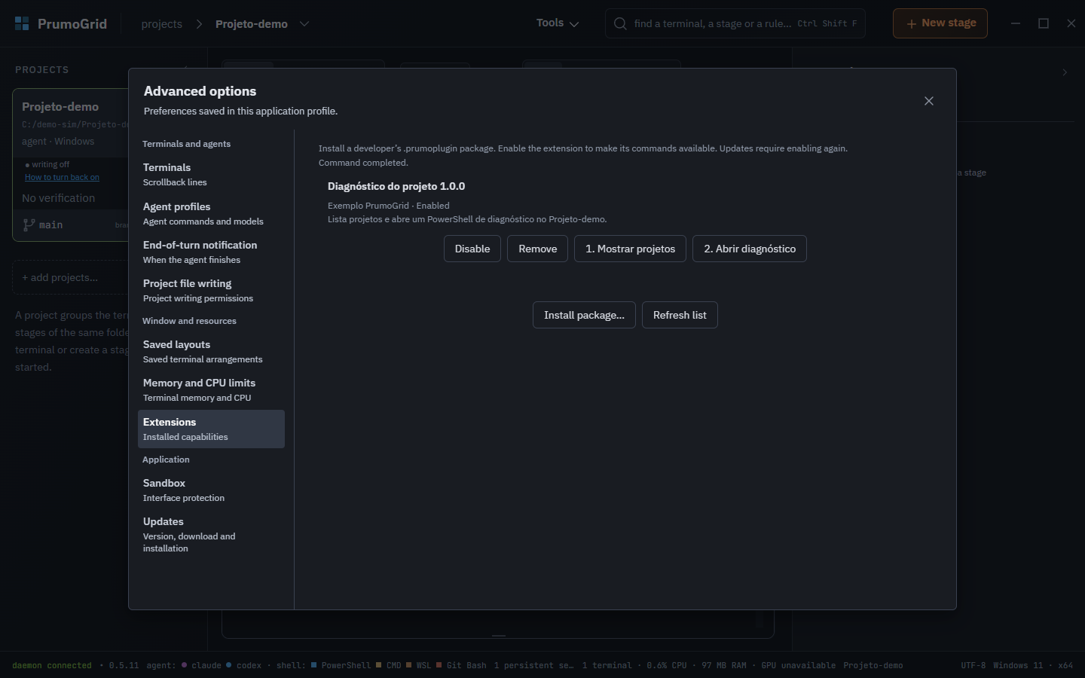The height and width of the screenshot is (678, 1085).
Task: Click the PrumoGrid logo icon
Action: coord(22,23)
